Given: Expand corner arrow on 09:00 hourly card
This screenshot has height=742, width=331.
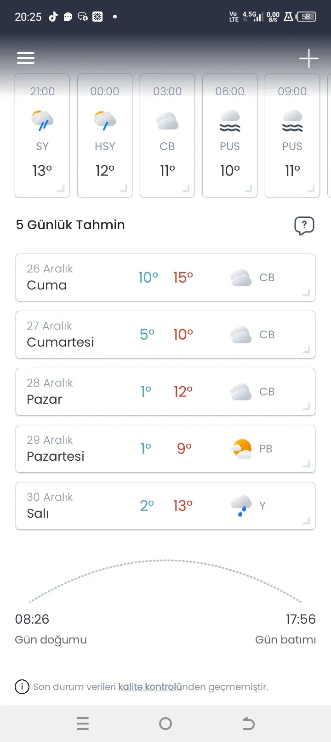Looking at the screenshot, I should pyautogui.click(x=311, y=188).
